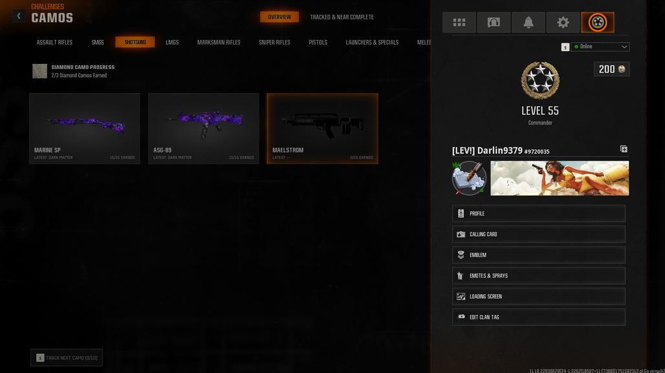
Task: Open settings gear icon
Action: tap(563, 23)
